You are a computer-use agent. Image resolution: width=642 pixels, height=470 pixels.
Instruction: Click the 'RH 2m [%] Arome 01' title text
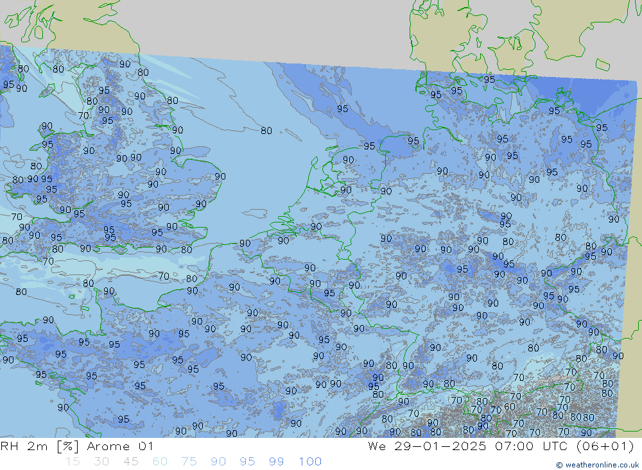(x=76, y=446)
